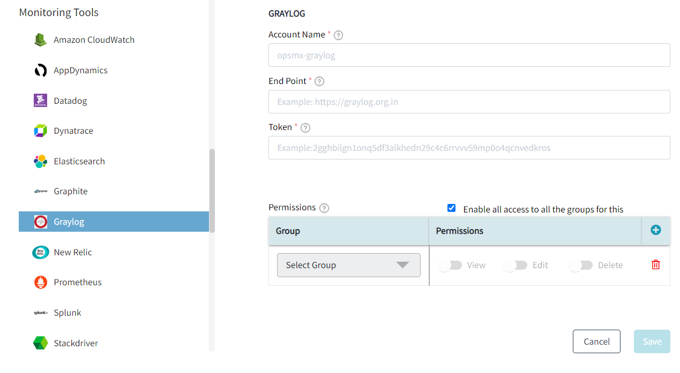Enable the View permission toggle
Viewport: 680px width, 373px height.
450,265
